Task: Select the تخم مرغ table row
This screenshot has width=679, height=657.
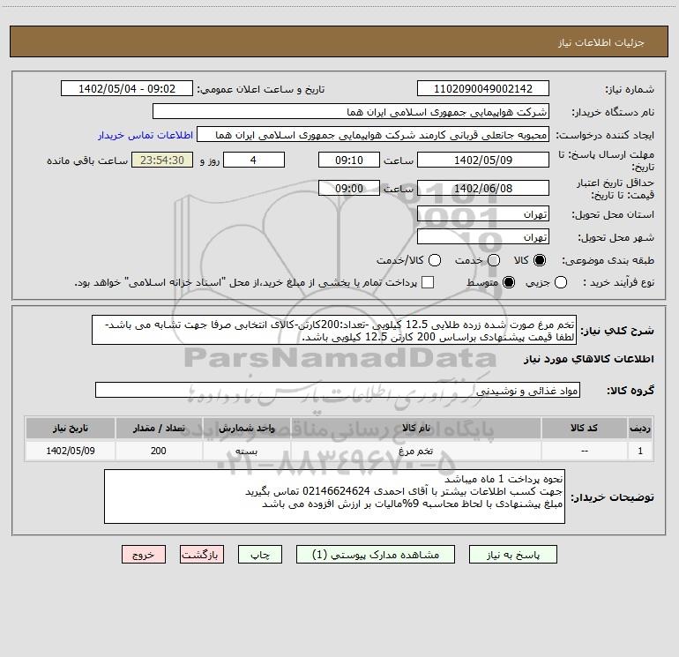Action: [339, 451]
